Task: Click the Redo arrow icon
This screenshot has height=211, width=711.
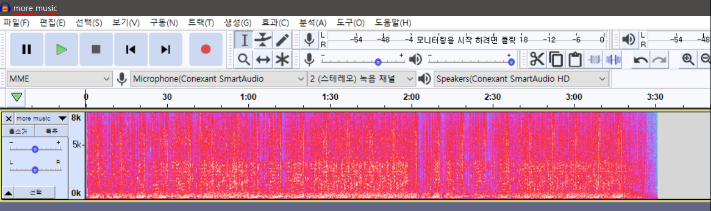Action: pos(659,59)
